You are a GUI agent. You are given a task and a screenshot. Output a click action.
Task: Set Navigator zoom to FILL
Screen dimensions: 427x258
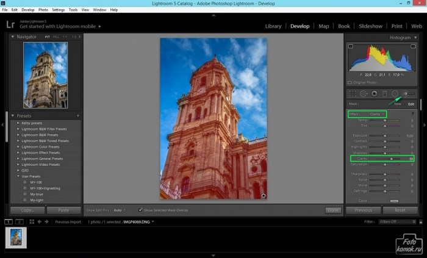click(56, 37)
